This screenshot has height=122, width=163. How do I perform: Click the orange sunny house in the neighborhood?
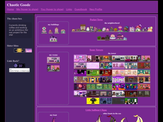pyautogui.click(x=150, y=29)
